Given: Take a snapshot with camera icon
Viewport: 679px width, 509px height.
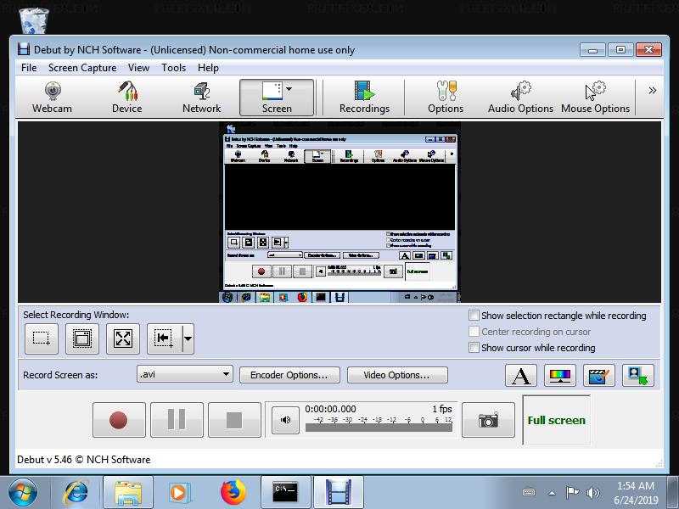Looking at the screenshot, I should pos(488,420).
